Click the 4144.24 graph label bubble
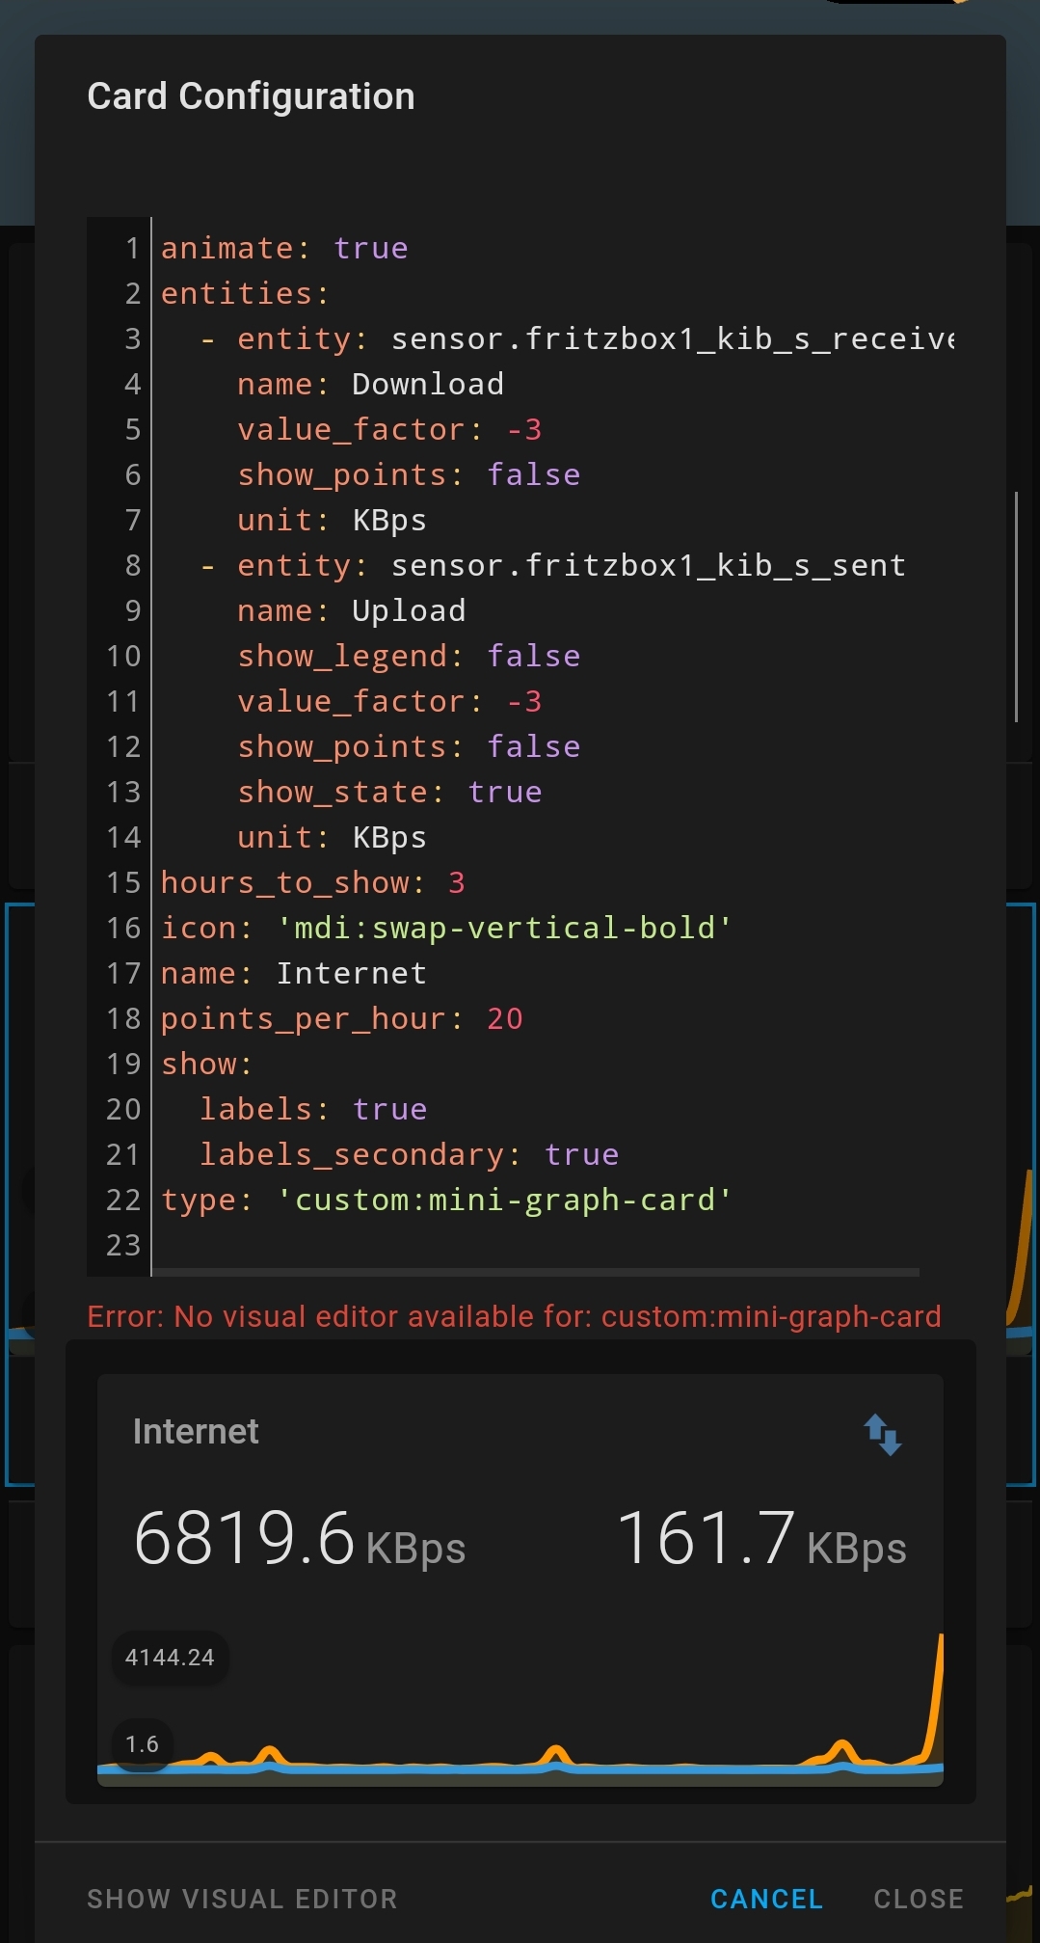The width and height of the screenshot is (1040, 1943). coord(170,1657)
